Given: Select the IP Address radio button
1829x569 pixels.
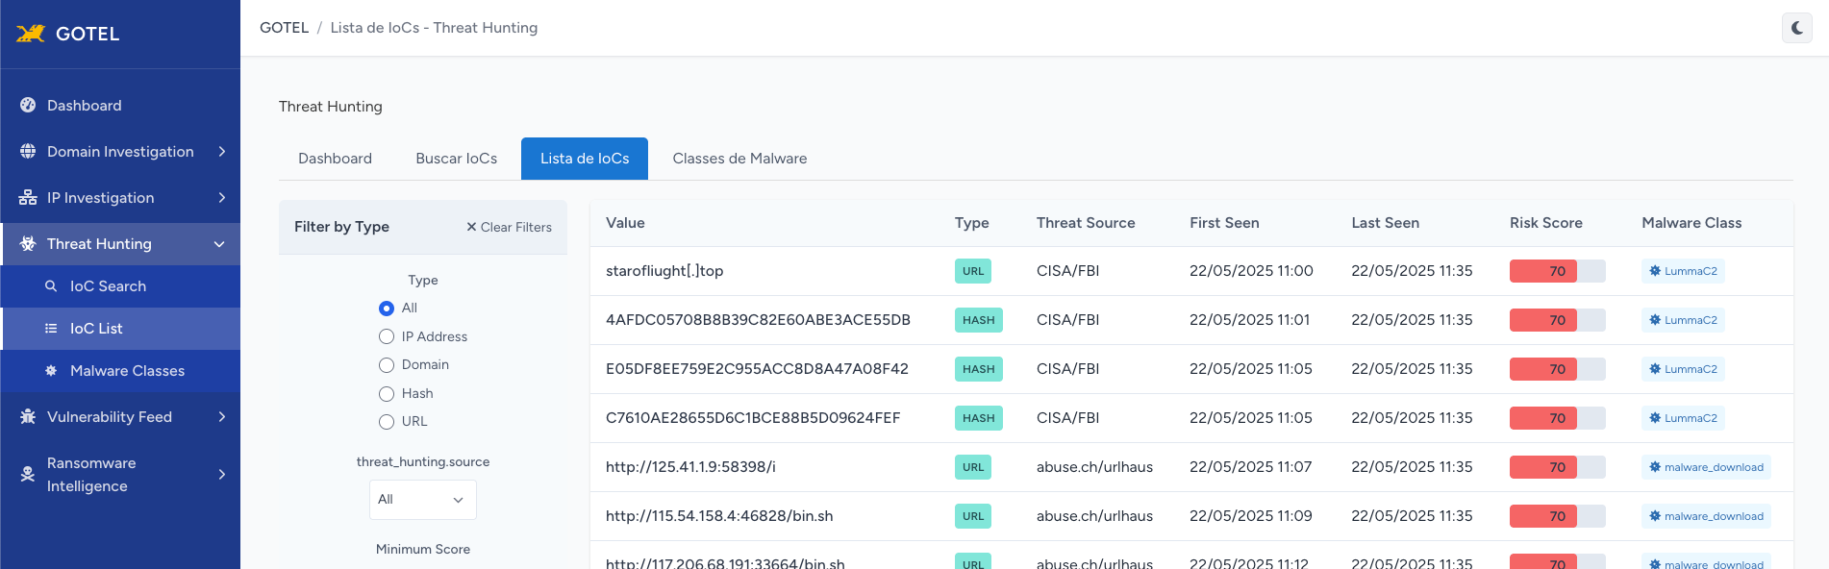Looking at the screenshot, I should [x=387, y=336].
